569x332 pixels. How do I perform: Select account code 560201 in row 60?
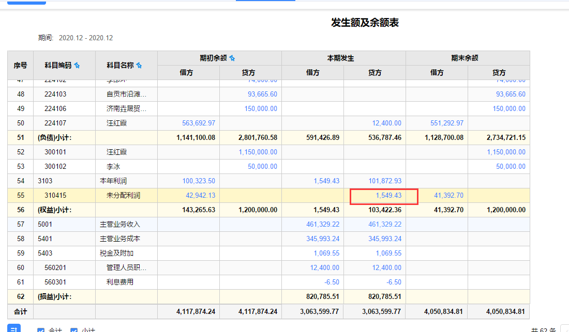tap(55, 268)
